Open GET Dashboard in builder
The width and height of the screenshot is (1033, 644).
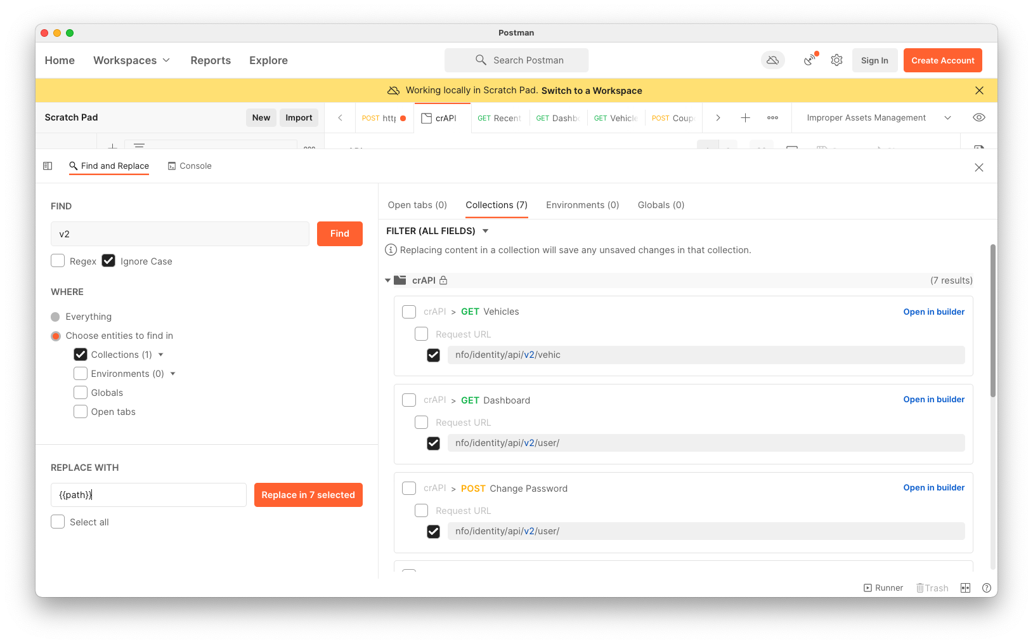pyautogui.click(x=933, y=399)
